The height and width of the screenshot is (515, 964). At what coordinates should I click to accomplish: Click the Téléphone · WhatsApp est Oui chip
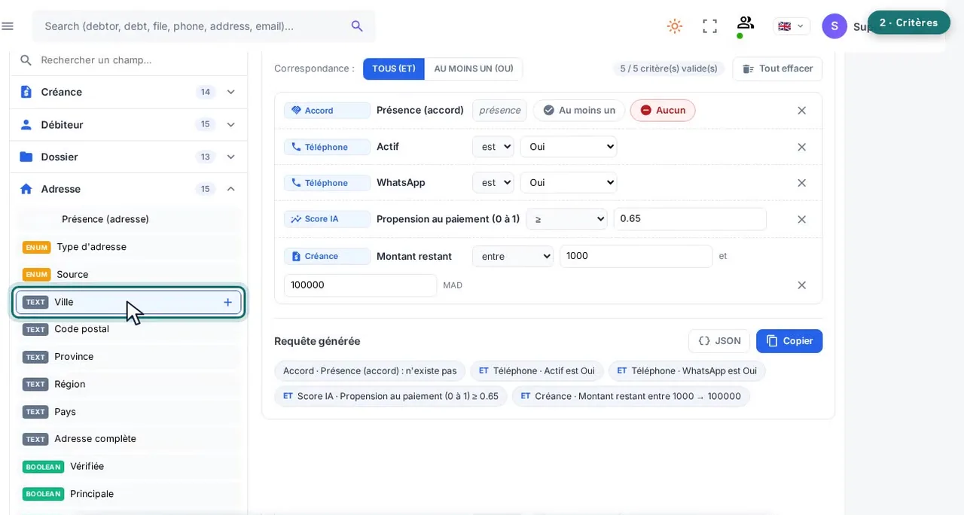coord(687,370)
